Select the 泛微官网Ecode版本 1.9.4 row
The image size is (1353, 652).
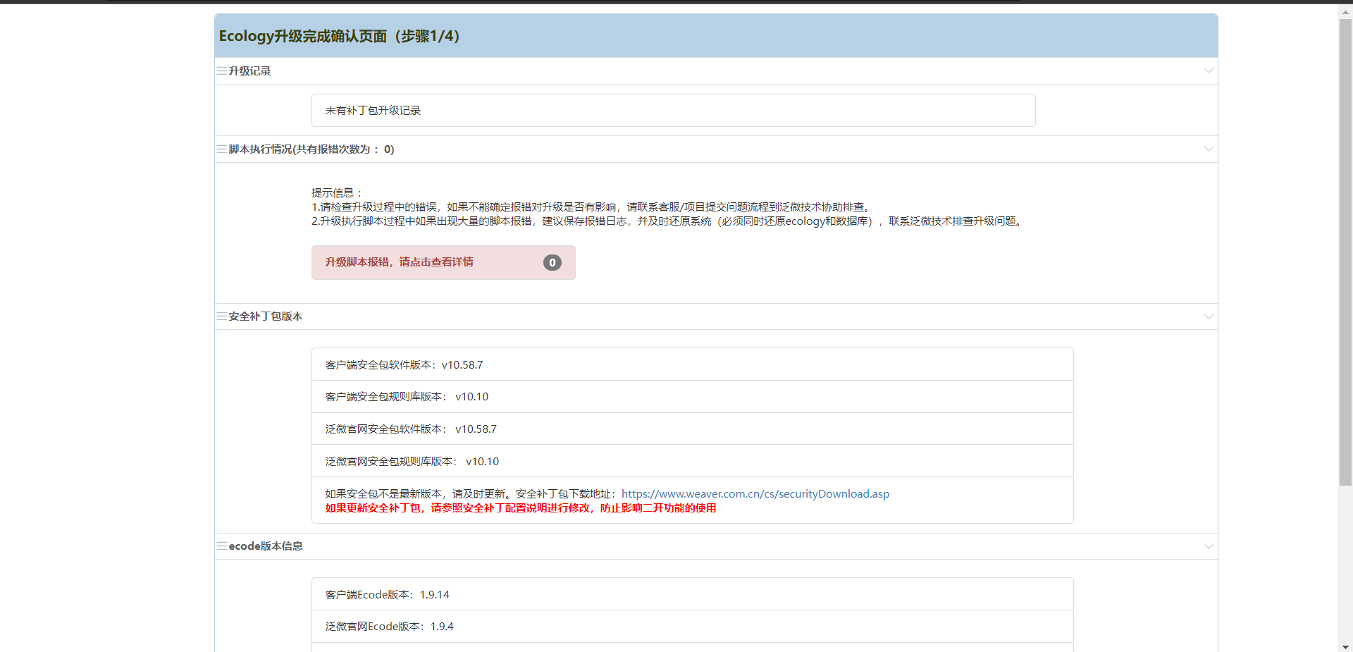[x=692, y=627]
